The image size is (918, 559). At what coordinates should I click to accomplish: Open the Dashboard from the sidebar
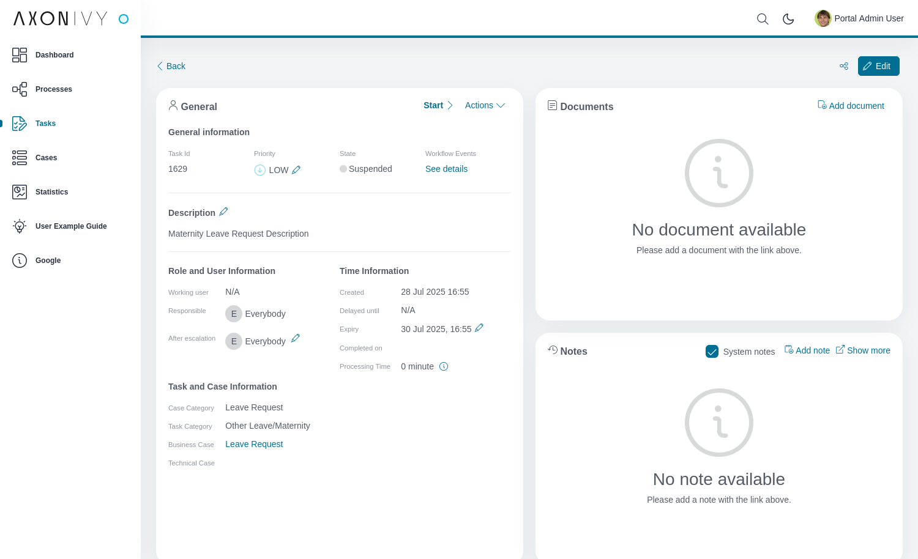[54, 55]
